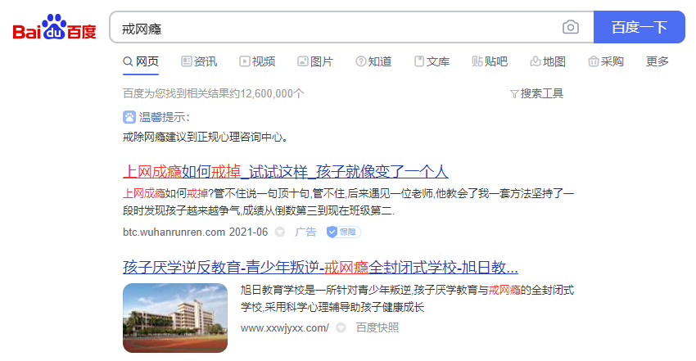The height and width of the screenshot is (361, 696).
Task: Click the 广告 label
Action: pos(305,232)
